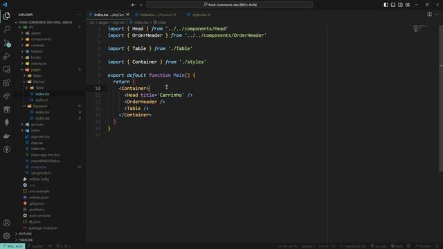Click the Prettier status bar item
The image size is (443, 249).
(423, 246)
